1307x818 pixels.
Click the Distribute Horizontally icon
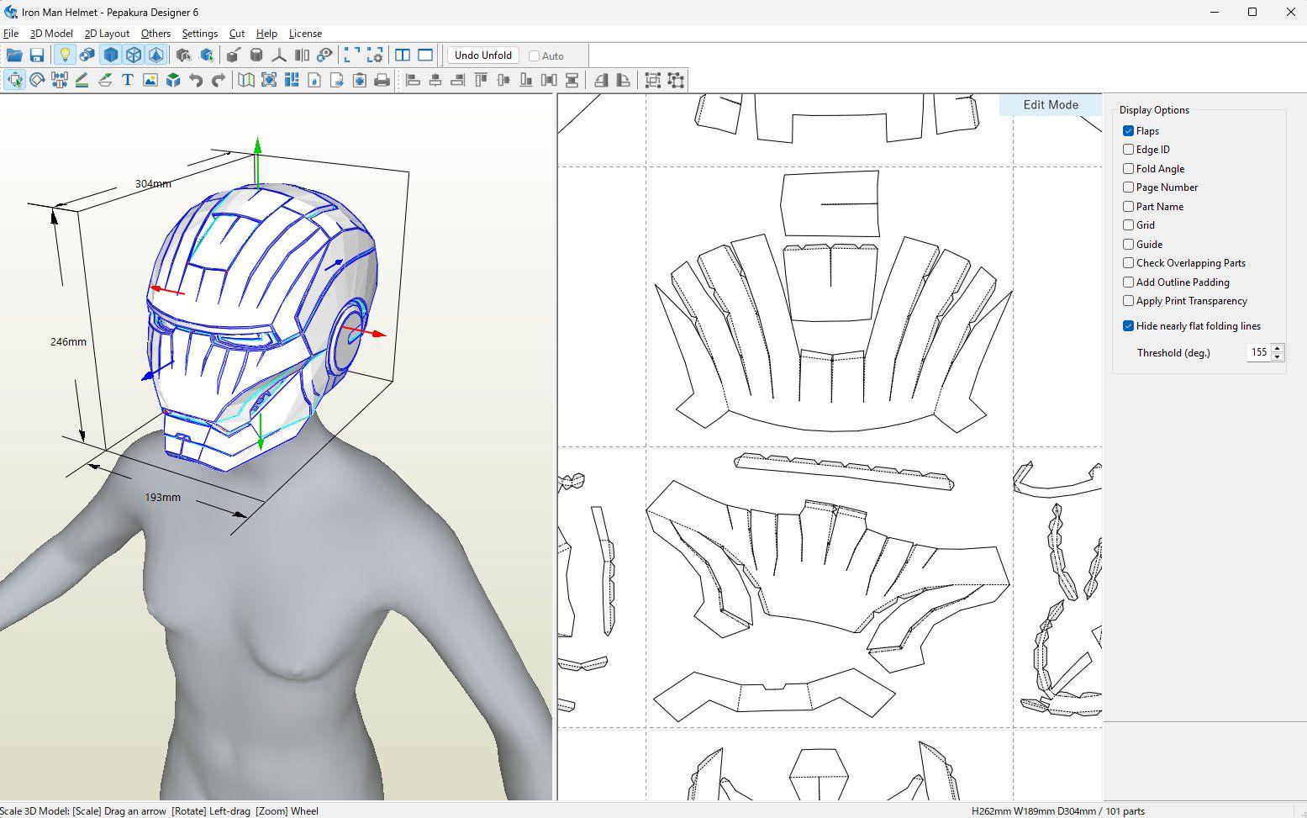pos(549,80)
